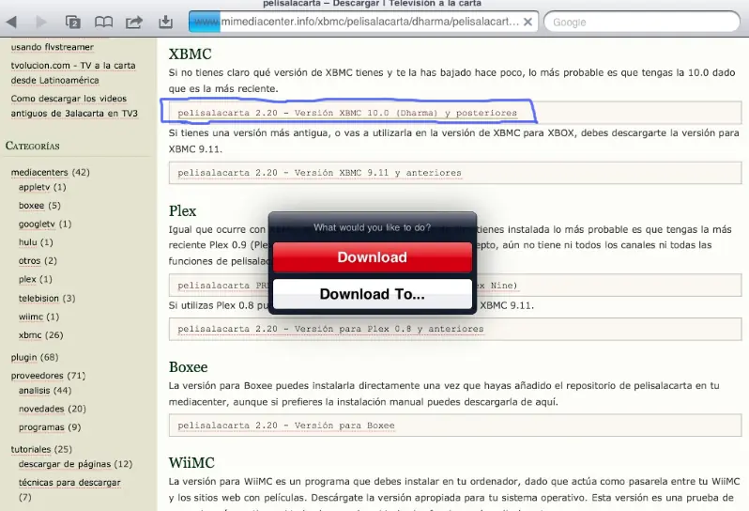Go back using the back arrow
This screenshot has height=511, width=749.
point(11,22)
